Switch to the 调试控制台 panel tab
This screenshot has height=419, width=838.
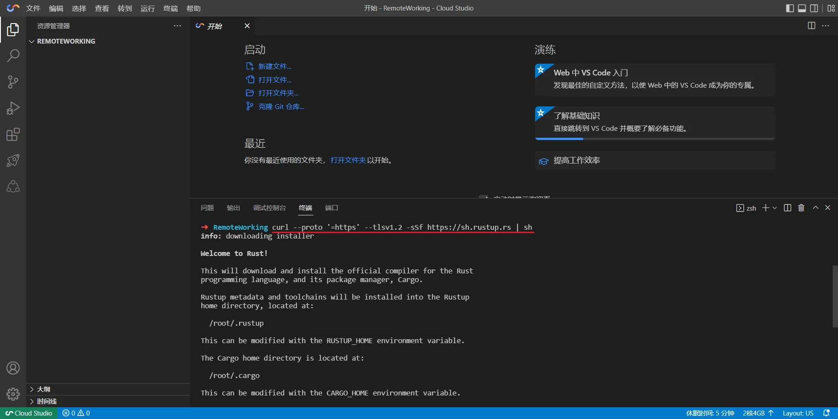point(269,208)
